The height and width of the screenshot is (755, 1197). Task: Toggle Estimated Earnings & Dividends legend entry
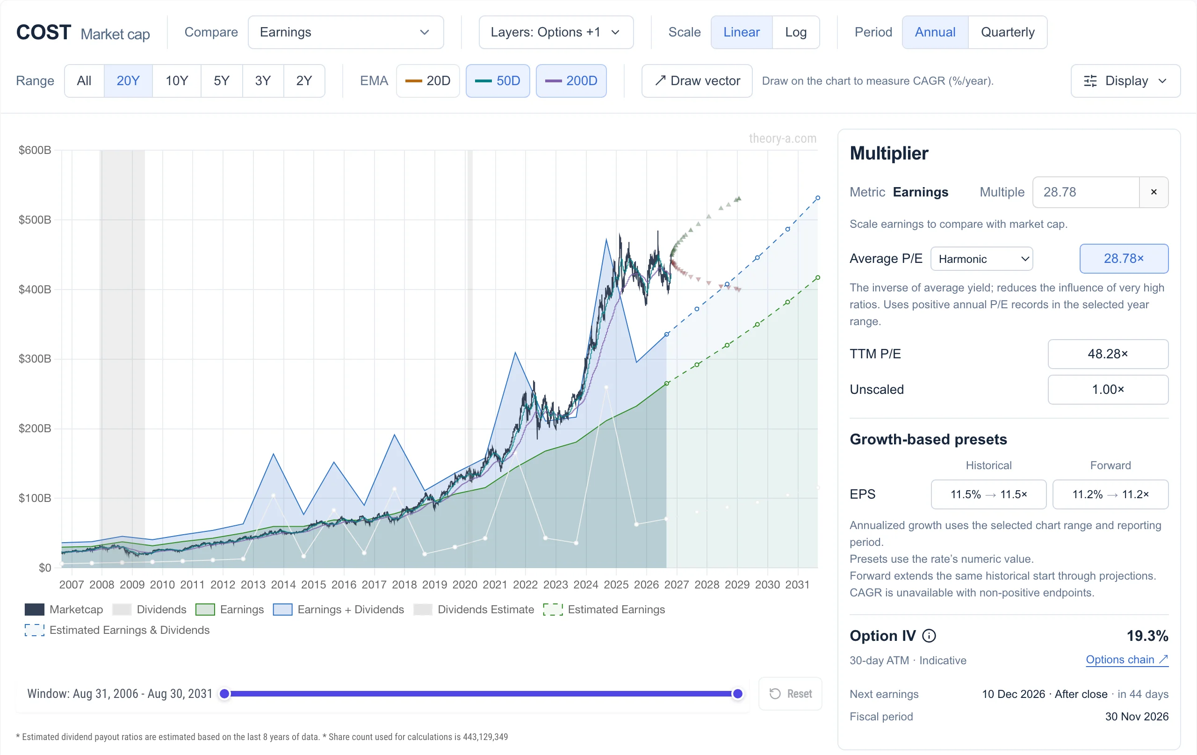[117, 630]
